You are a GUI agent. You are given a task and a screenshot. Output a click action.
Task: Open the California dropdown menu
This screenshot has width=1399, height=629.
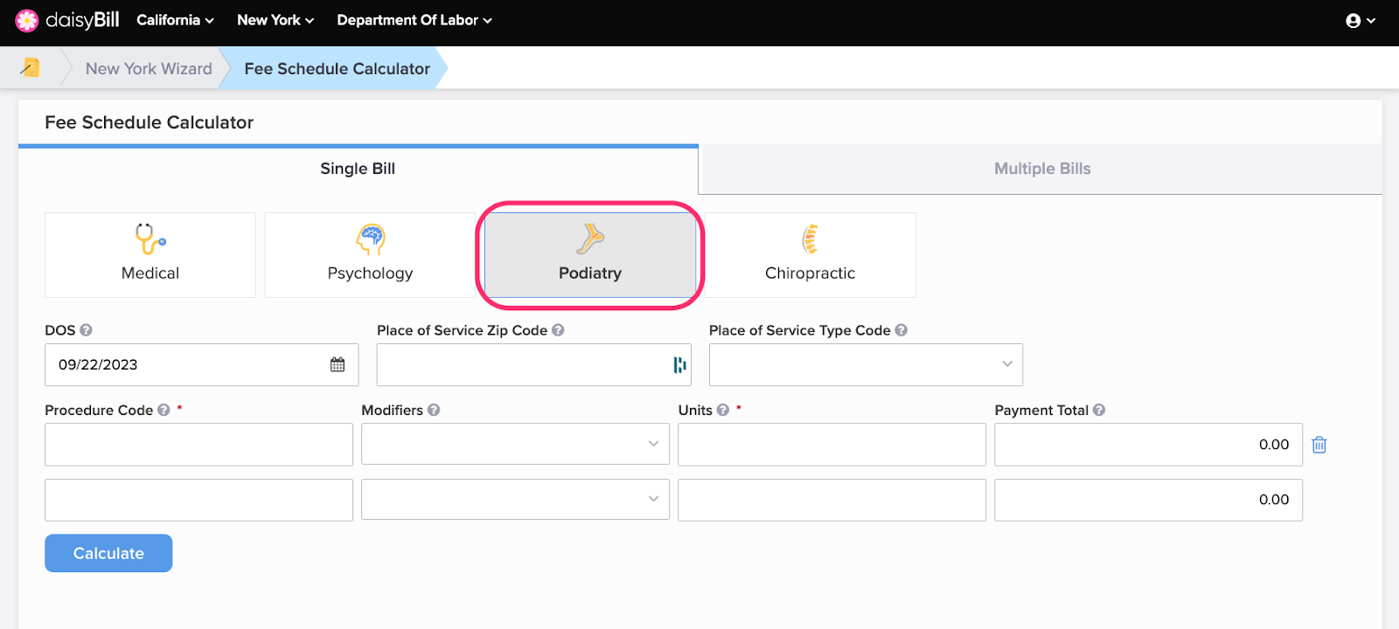pos(175,20)
